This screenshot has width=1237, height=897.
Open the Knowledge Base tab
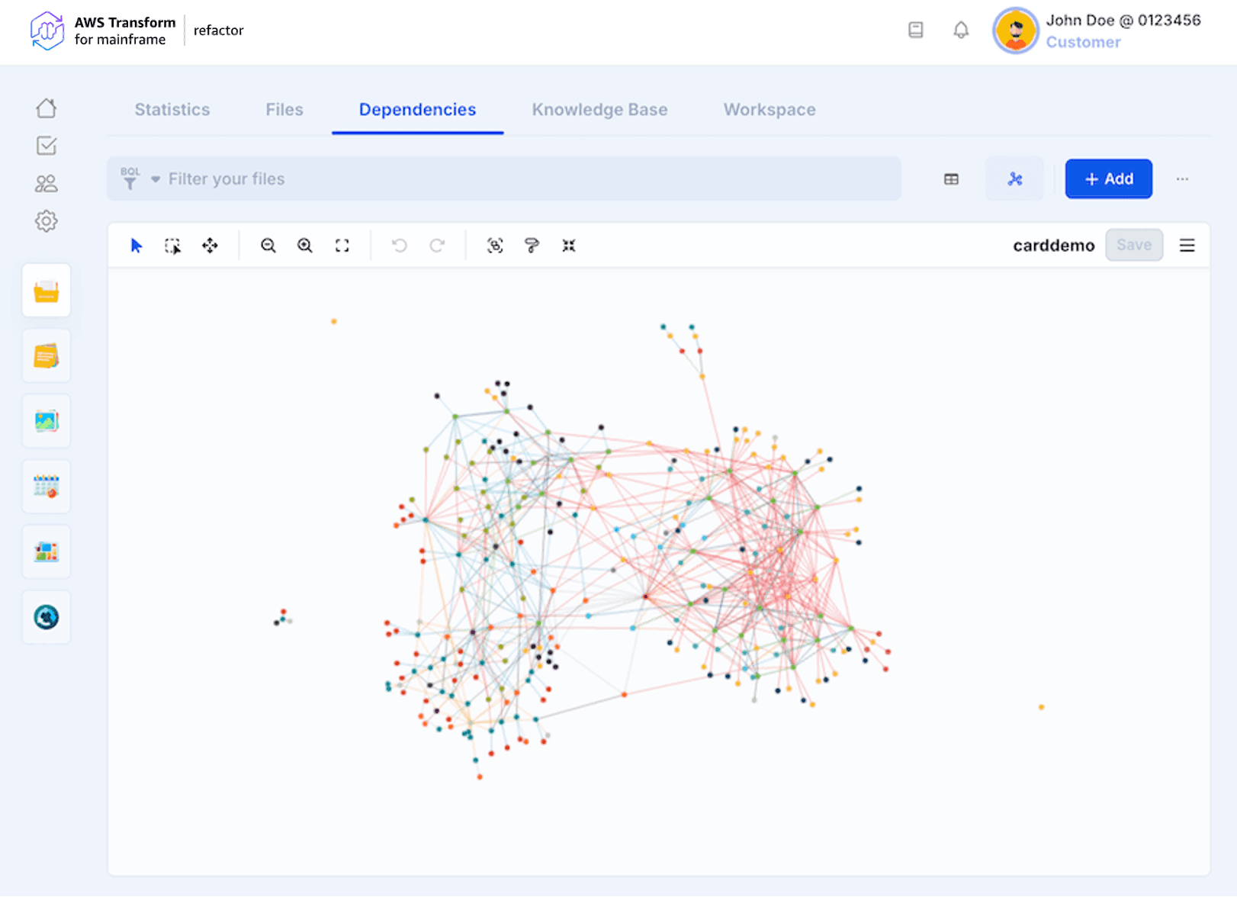click(599, 110)
